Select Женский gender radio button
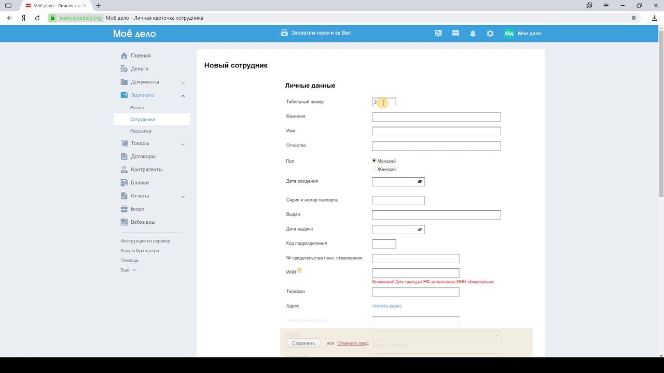 tap(374, 169)
